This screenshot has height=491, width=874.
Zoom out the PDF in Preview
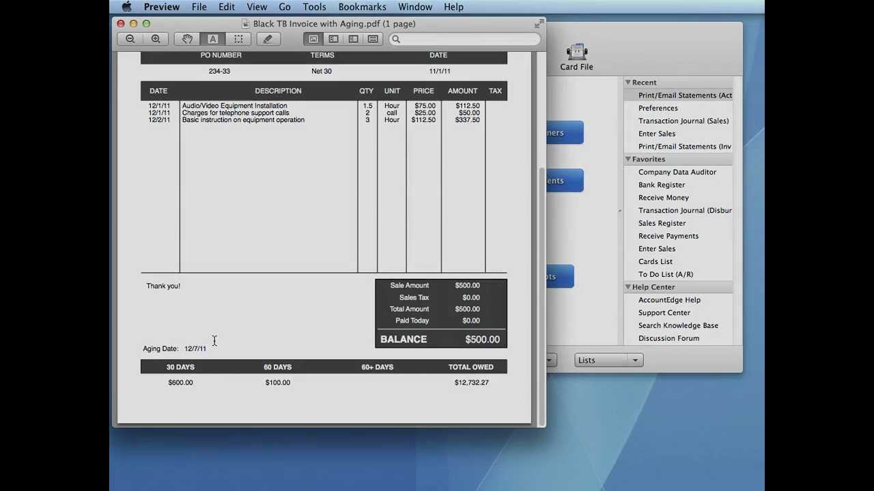click(x=130, y=39)
